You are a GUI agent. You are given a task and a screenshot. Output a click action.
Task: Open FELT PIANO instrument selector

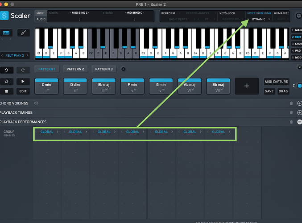[x=15, y=55]
